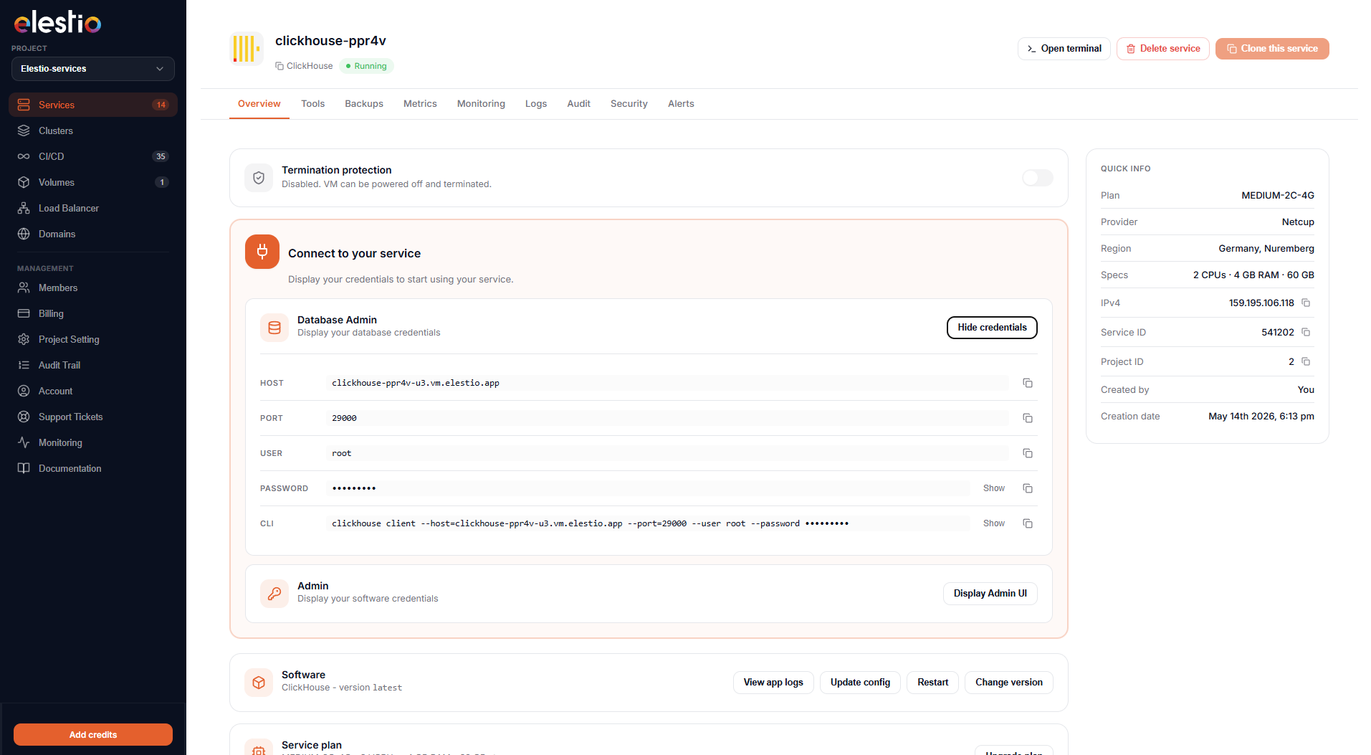Copy the IPv4 address 159.195.106.118
1371x755 pixels.
[1306, 303]
